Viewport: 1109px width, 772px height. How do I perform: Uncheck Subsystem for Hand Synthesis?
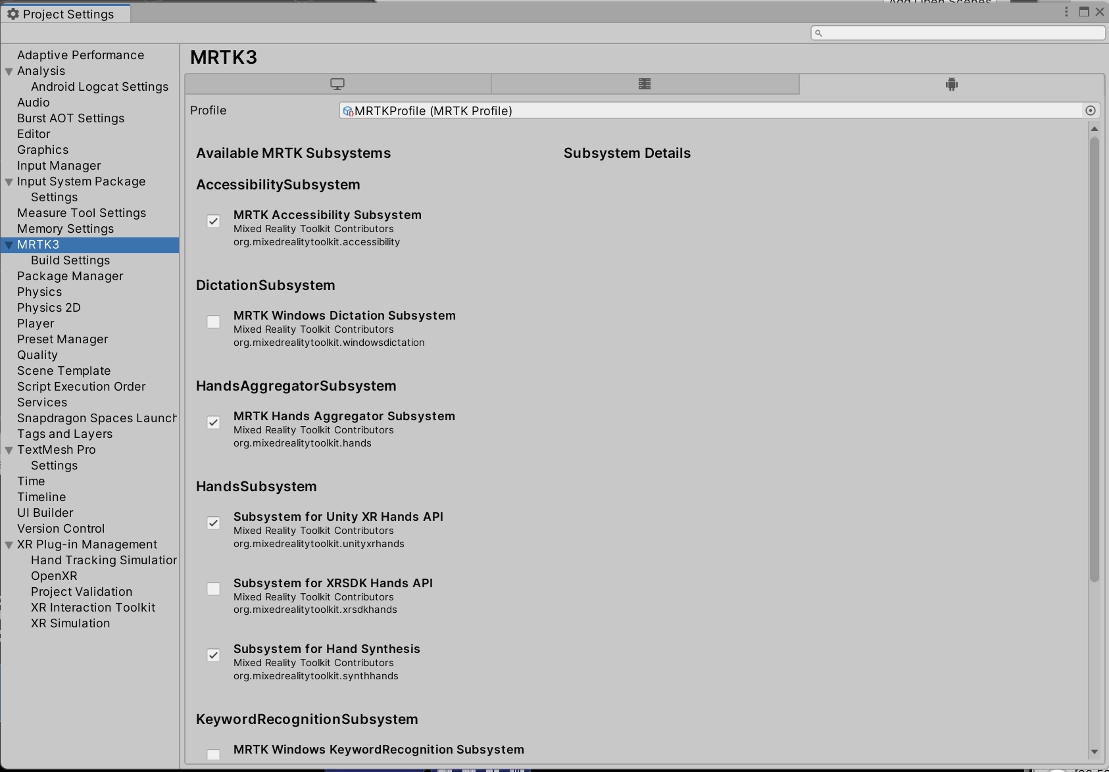tap(213, 656)
